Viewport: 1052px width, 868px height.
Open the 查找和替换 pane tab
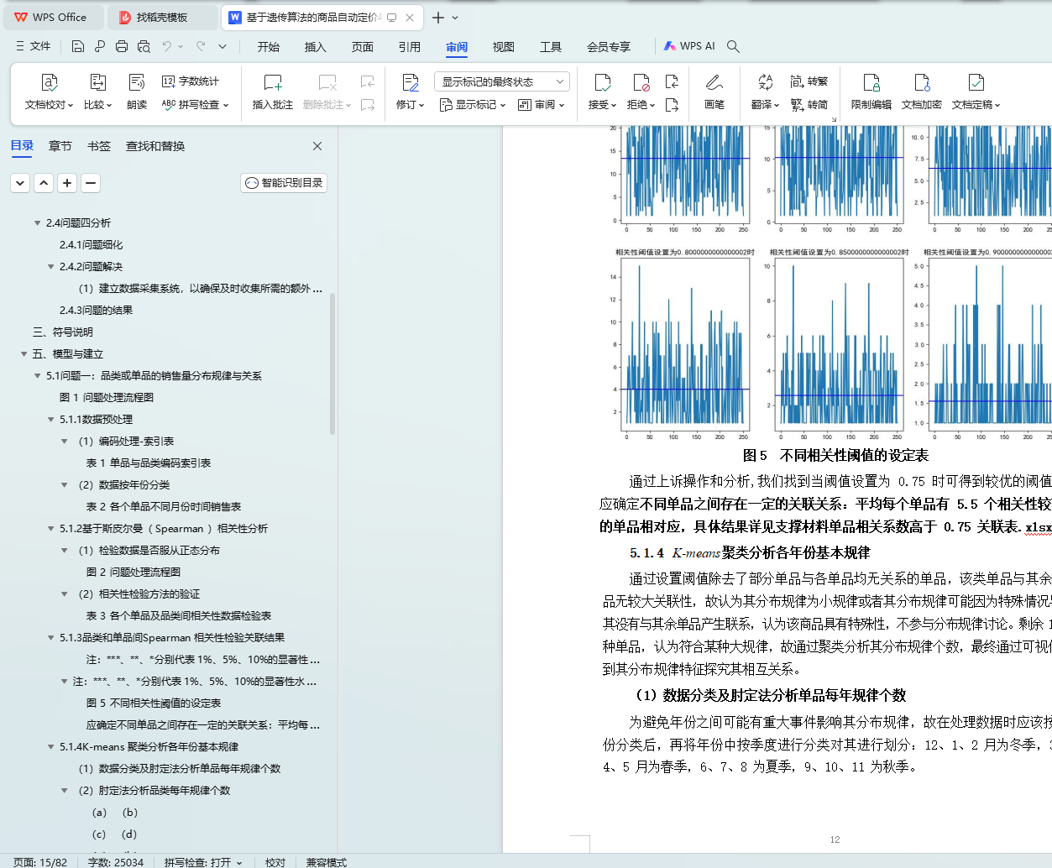(x=155, y=146)
